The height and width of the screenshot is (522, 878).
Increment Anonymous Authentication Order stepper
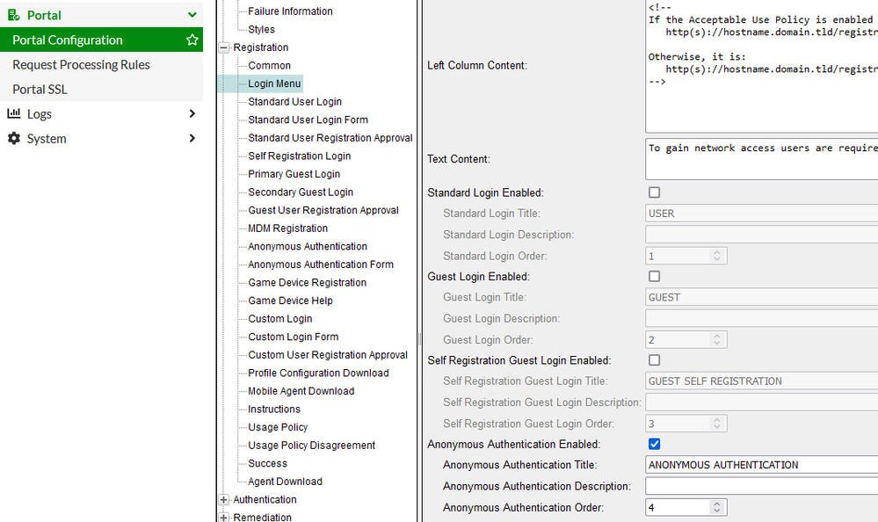point(718,504)
